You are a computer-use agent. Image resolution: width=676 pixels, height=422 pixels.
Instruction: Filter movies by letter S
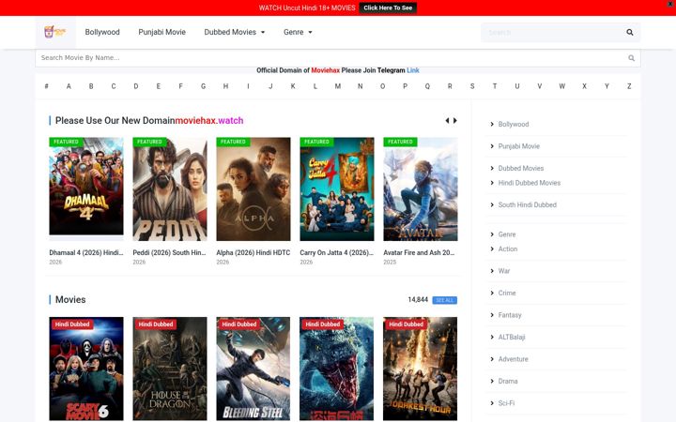tap(472, 86)
